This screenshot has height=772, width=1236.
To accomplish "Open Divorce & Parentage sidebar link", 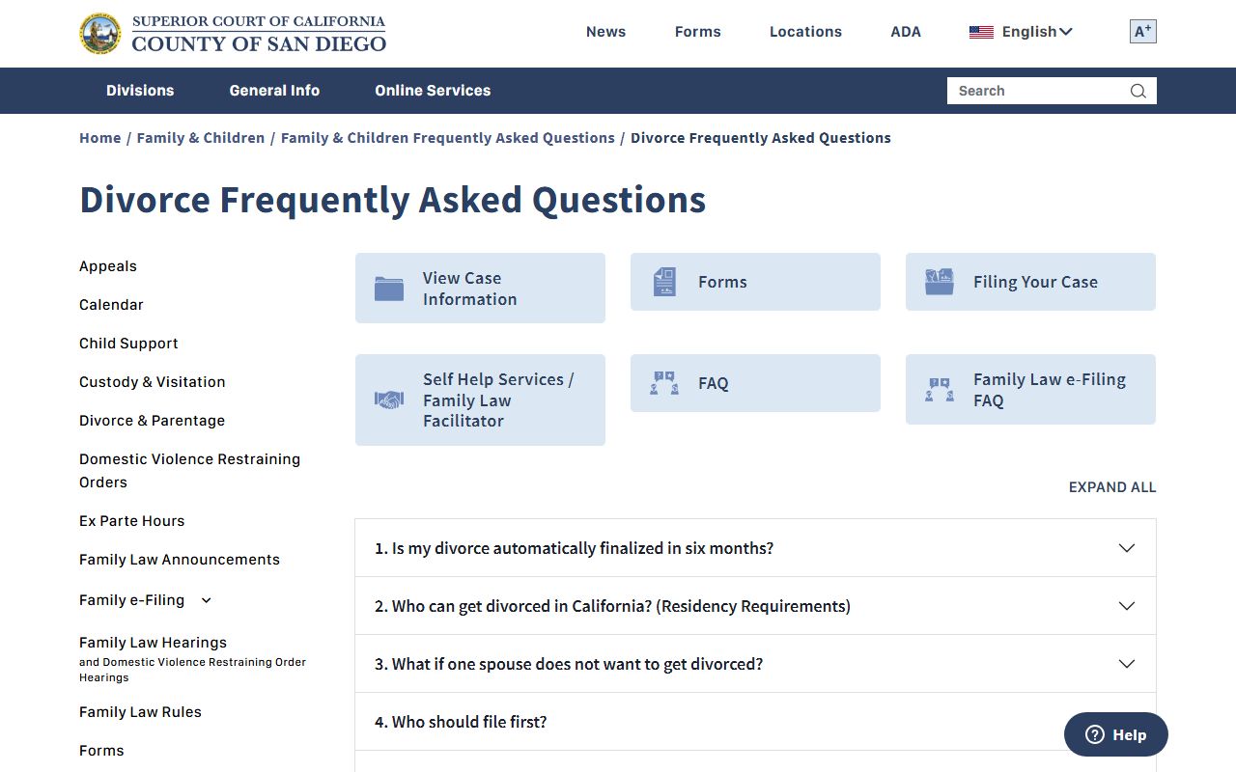I will (x=152, y=421).
